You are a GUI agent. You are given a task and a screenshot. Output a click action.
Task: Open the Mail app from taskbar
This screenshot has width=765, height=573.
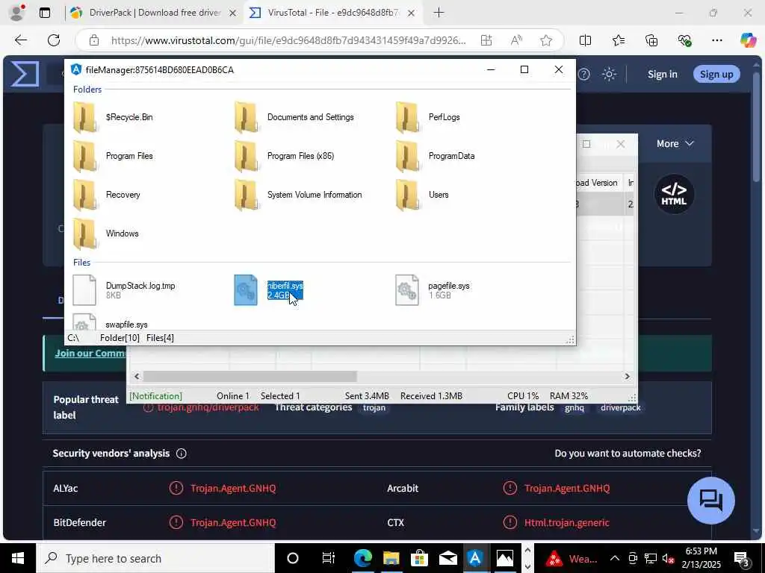pyautogui.click(x=447, y=558)
